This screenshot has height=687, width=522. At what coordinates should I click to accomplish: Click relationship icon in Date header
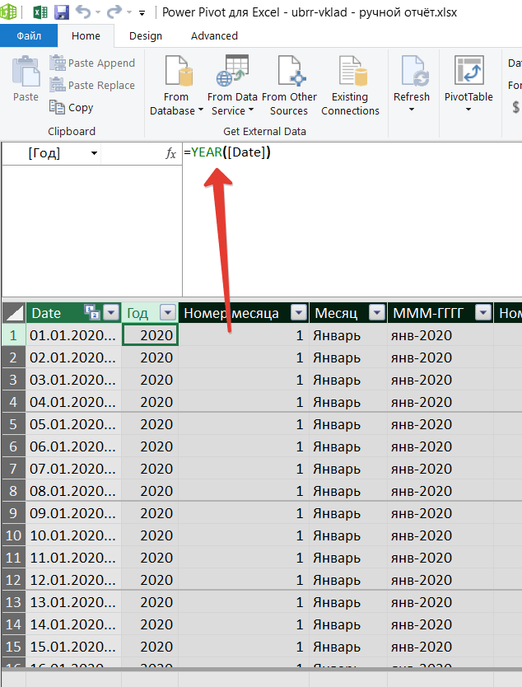92,313
